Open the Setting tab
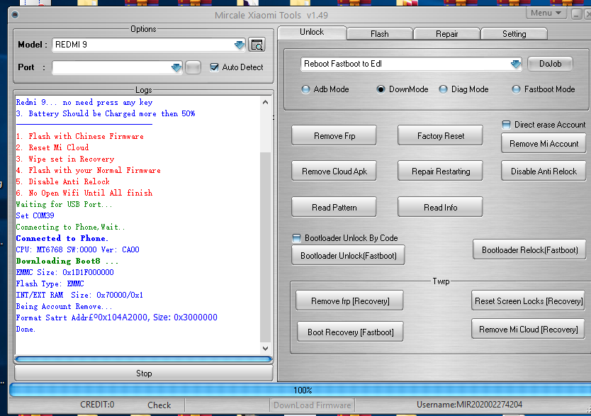Image resolution: width=591 pixels, height=416 pixels. pyautogui.click(x=514, y=34)
